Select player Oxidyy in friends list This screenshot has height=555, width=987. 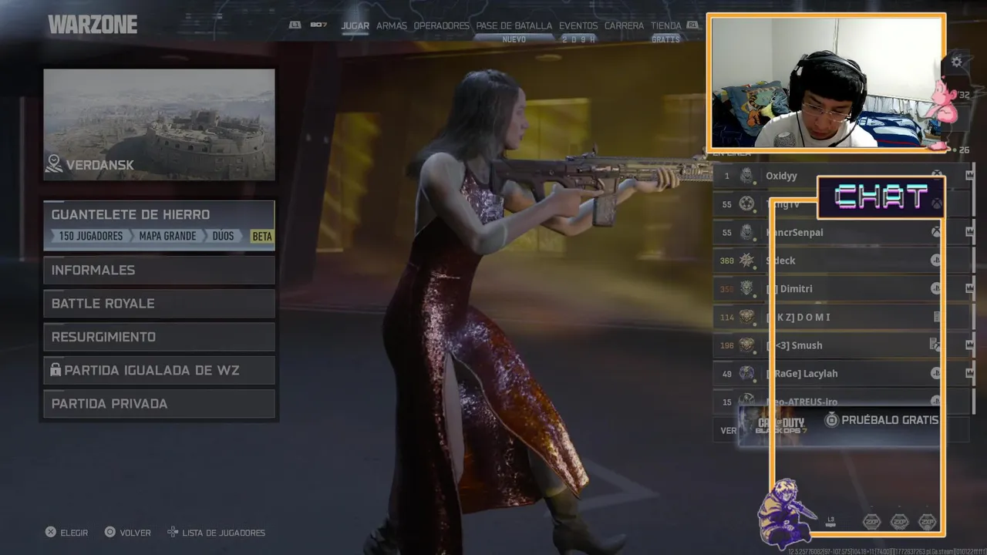click(842, 176)
